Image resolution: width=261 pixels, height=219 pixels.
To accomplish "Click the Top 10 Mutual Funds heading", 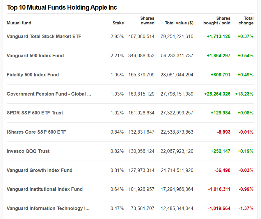I will click(62, 8).
